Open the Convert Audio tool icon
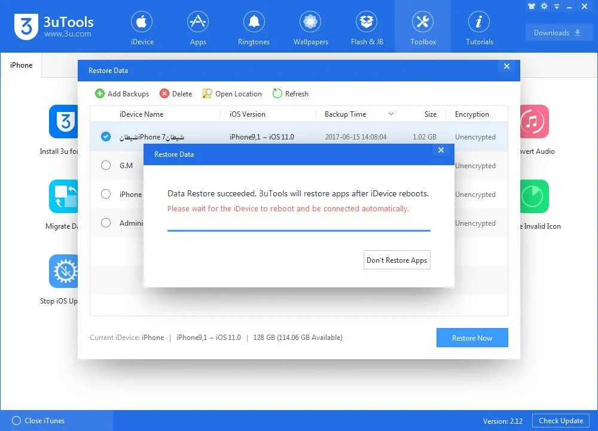Viewport: 598px width, 431px height. (534, 122)
